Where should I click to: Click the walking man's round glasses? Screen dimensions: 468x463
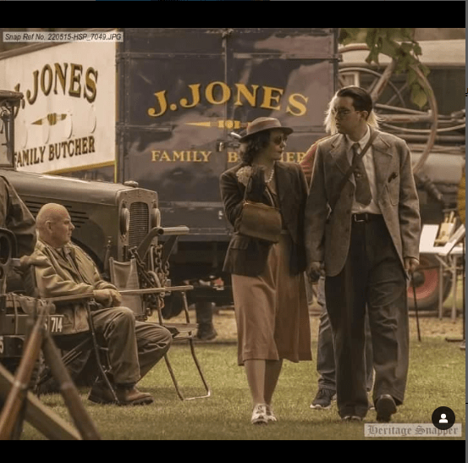(343, 113)
